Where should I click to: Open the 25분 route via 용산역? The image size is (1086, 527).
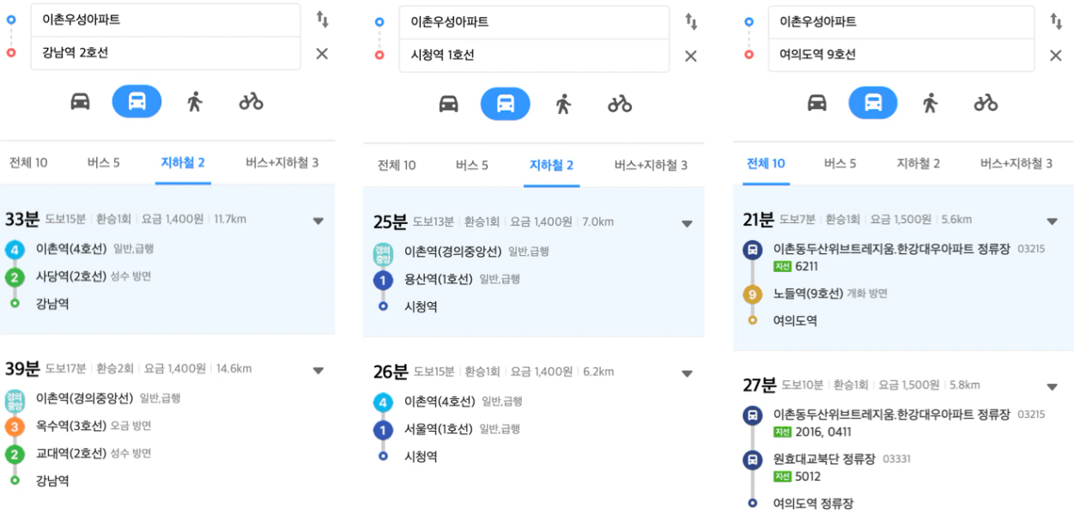(533, 263)
